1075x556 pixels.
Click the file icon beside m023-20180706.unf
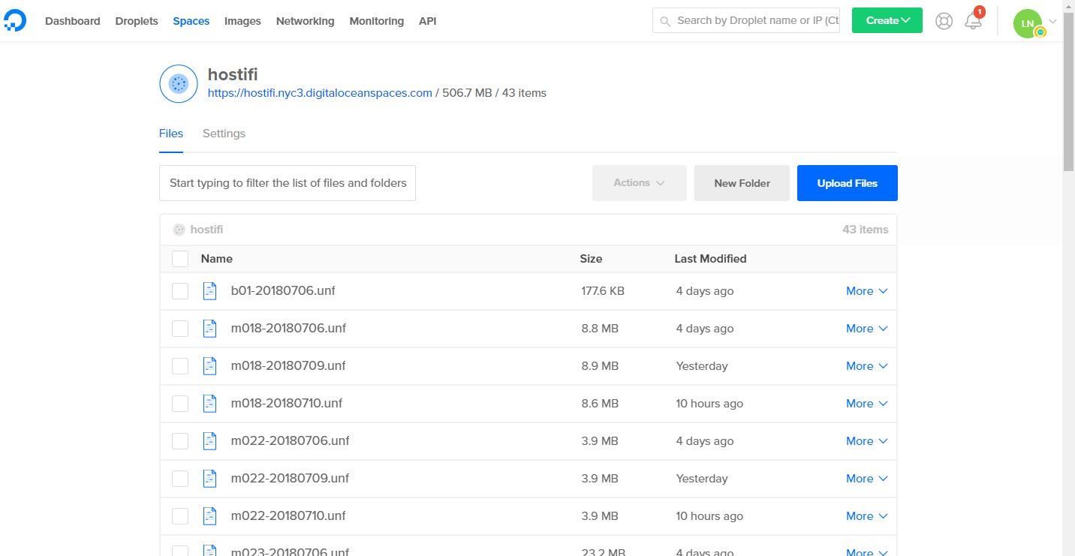209,551
